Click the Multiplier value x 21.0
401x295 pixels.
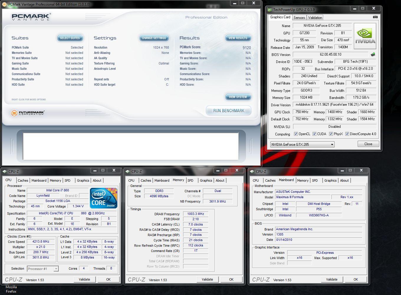coord(41,247)
